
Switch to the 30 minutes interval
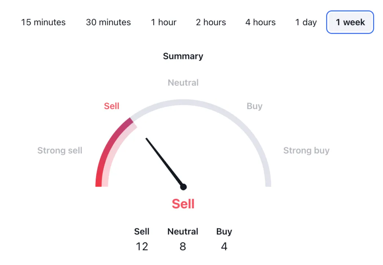tap(108, 22)
